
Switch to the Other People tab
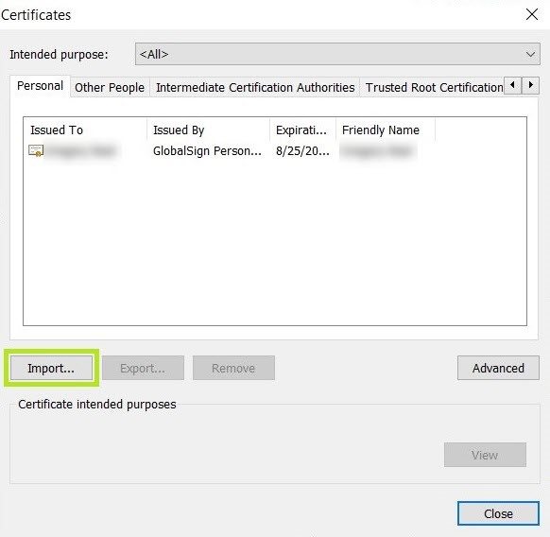pos(110,87)
